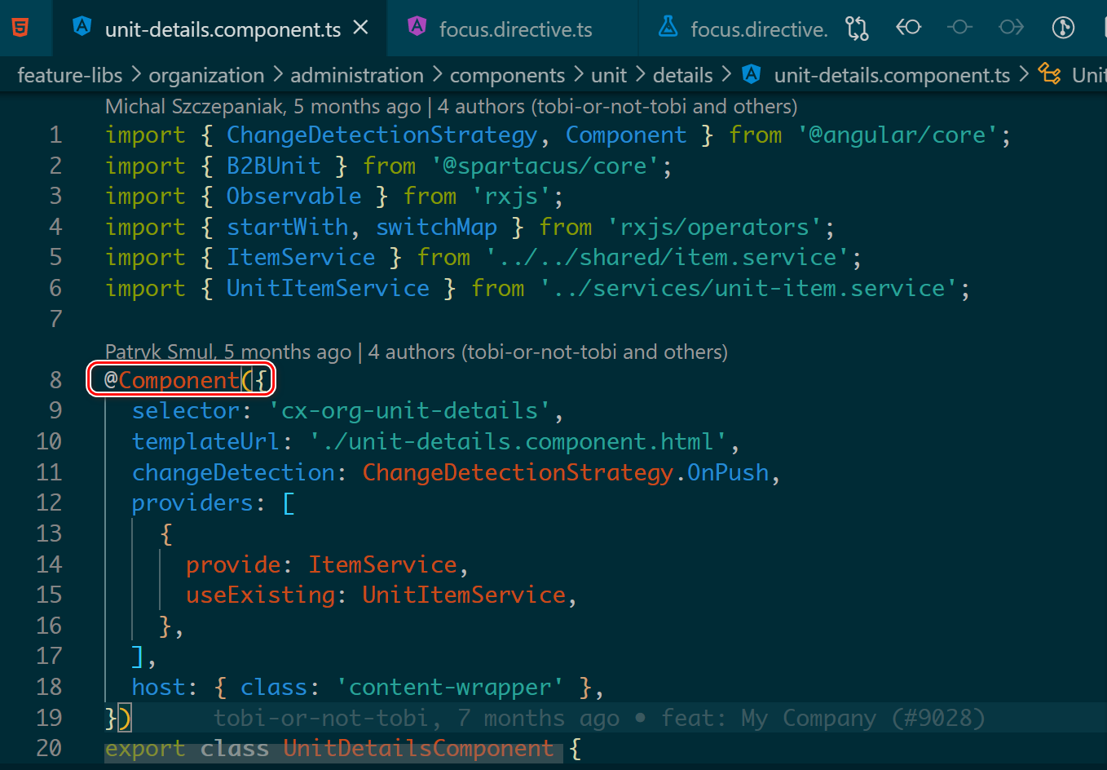
Task: Click the 'Patryk Smul, 5 months ago' code lens
Action: point(228,352)
